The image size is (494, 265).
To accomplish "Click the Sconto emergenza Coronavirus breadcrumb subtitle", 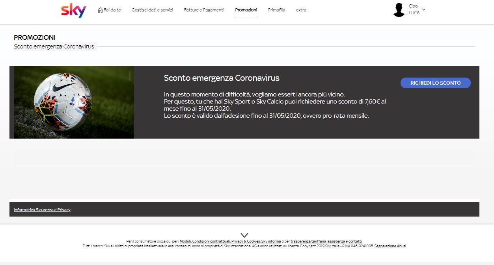I will (54, 46).
